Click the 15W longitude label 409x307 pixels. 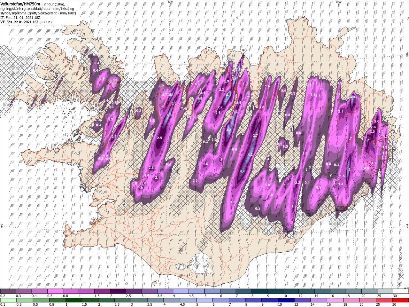click(338, 1)
